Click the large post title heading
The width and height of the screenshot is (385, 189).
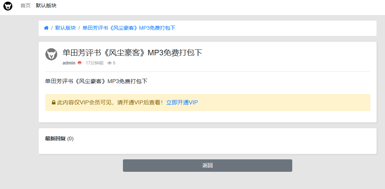(x=133, y=53)
